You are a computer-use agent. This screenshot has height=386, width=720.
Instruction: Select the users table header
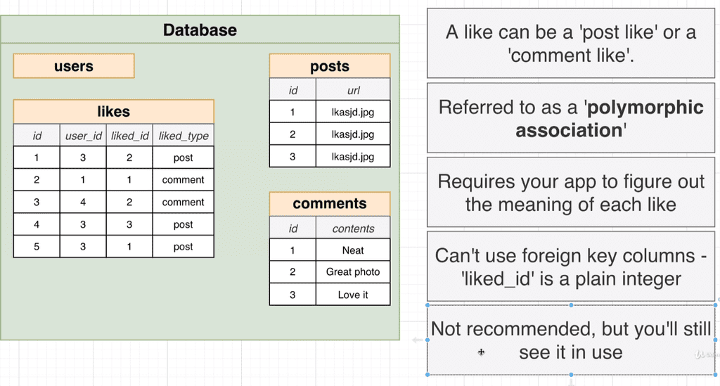tap(74, 67)
